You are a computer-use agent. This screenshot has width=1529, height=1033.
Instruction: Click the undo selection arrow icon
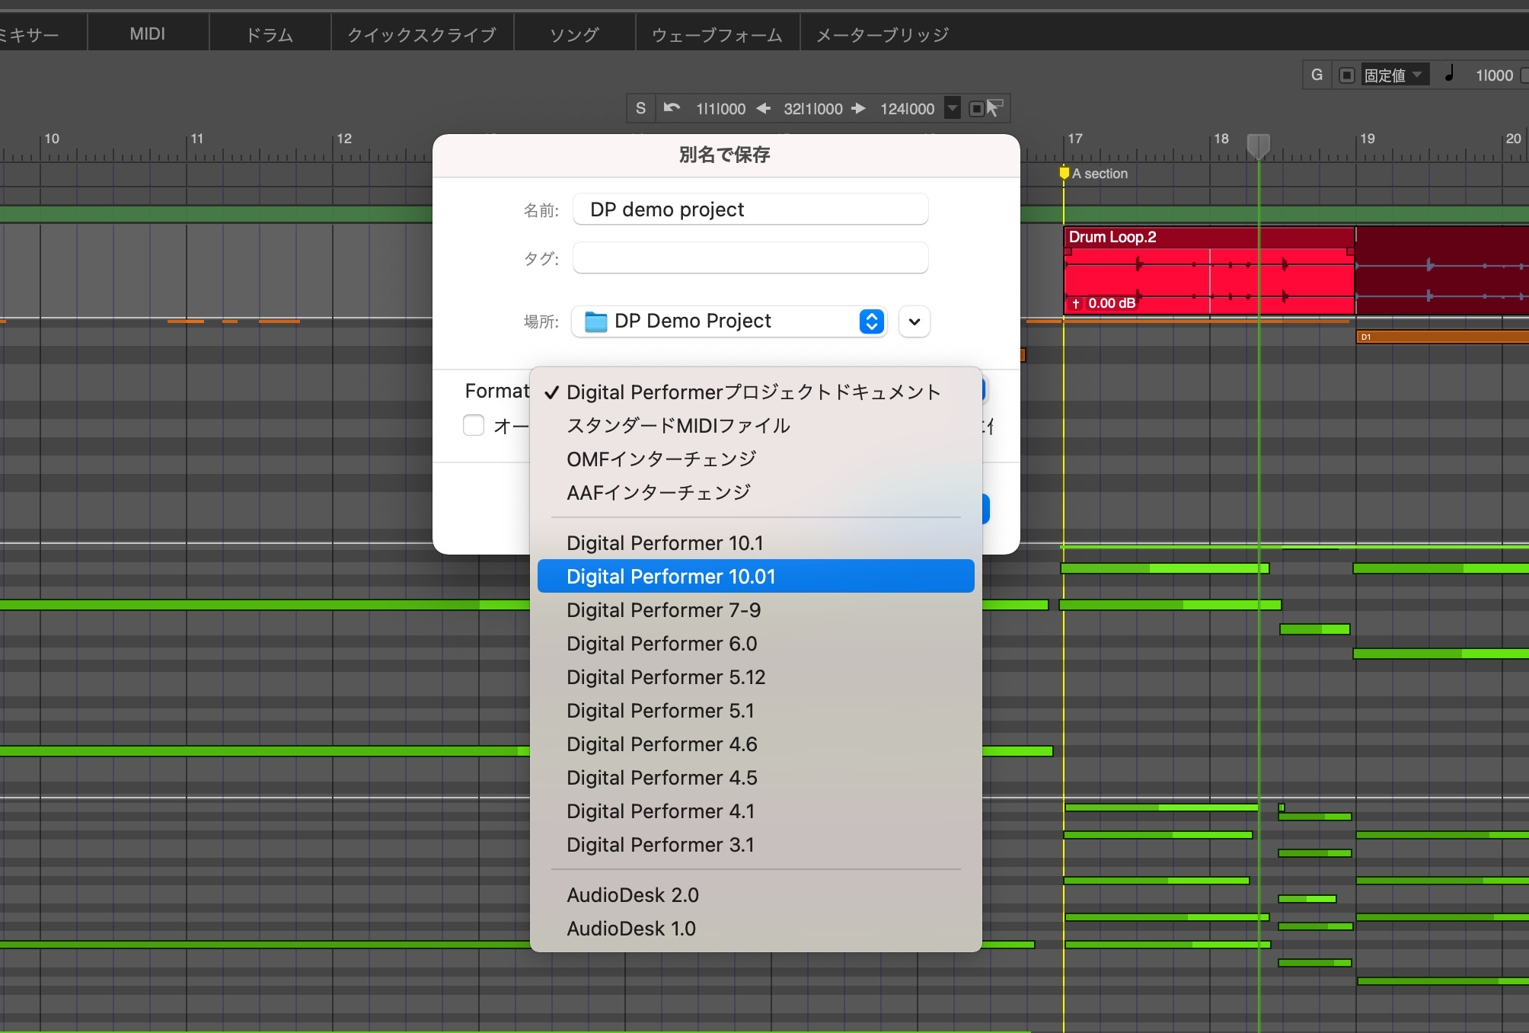(x=672, y=108)
